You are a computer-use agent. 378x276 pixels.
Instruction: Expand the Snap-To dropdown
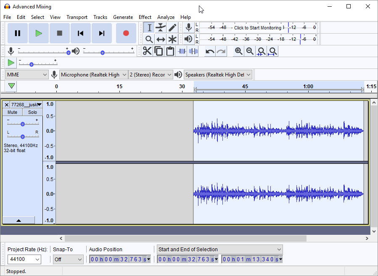(68, 259)
